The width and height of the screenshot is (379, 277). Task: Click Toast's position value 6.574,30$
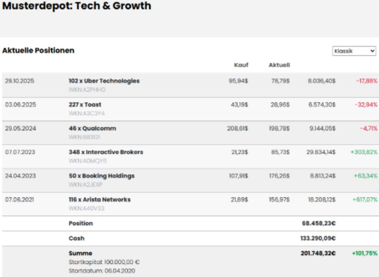[322, 105]
